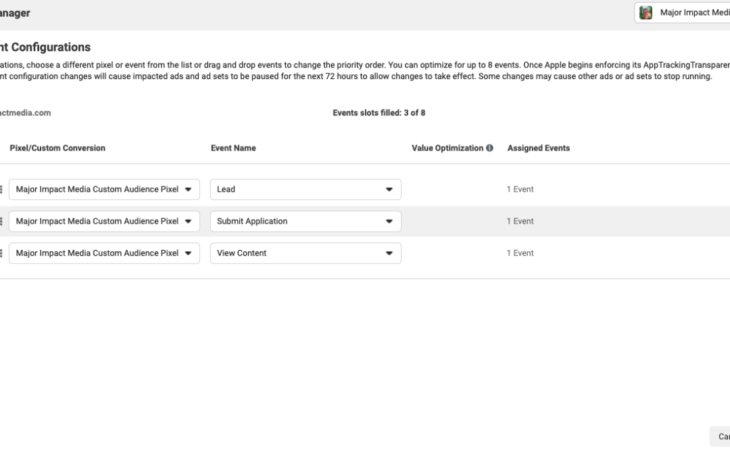
Task: Click the domain name ending in 'media.com'
Action: click(25, 113)
